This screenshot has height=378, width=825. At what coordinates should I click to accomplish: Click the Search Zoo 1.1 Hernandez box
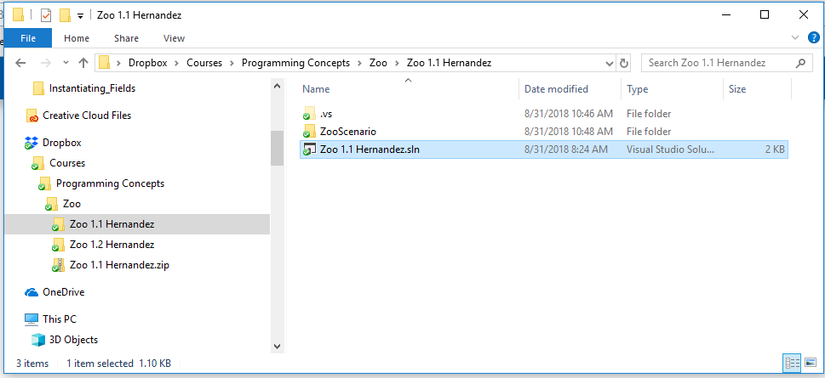pos(715,63)
